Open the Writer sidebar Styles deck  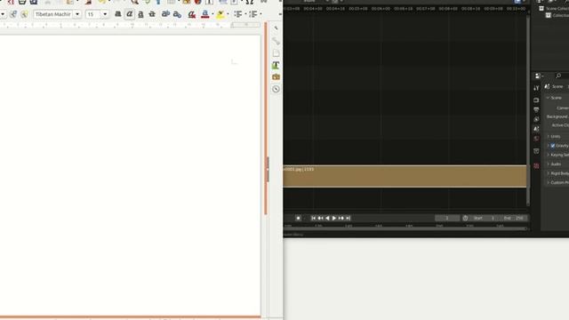pos(276,65)
